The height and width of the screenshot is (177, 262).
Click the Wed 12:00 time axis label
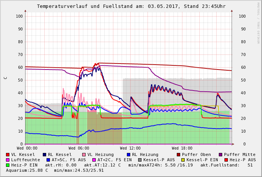(130, 148)
